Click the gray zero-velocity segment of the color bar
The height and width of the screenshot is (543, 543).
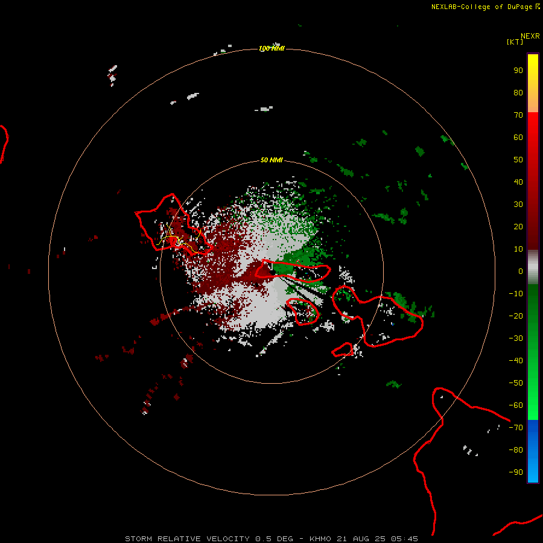tap(533, 267)
